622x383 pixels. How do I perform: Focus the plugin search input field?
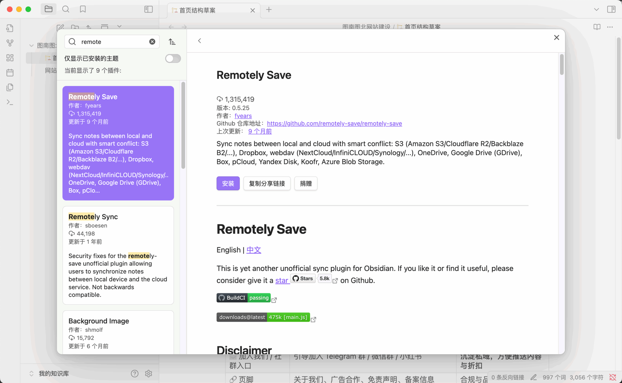pyautogui.click(x=112, y=42)
